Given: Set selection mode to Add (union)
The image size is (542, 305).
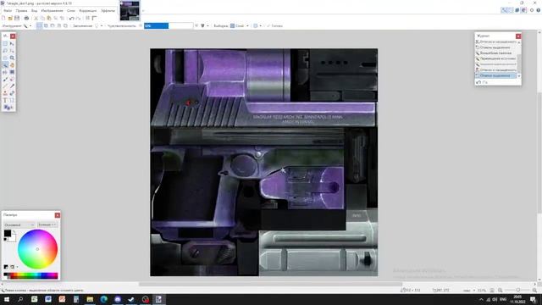Looking at the screenshot, I should (46, 25).
